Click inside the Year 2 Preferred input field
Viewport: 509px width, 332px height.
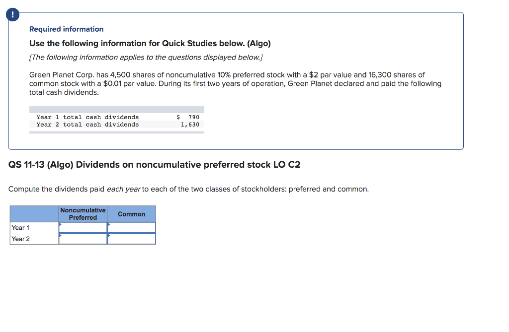click(83, 238)
